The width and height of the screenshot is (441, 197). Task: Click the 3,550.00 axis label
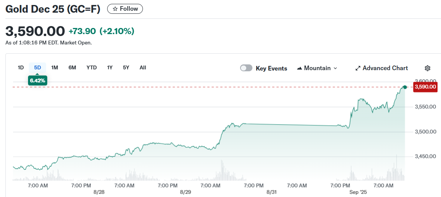click(426, 107)
